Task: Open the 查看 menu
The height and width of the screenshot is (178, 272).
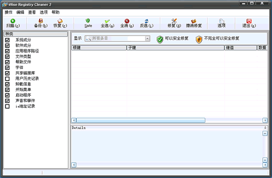Action: click(32, 12)
